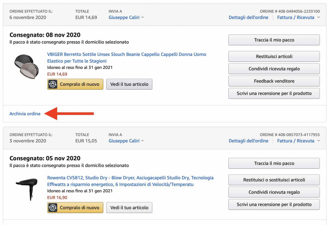Open Dettagli dell'ordine for order 408-0494056-2233100
Image resolution: width=329 pixels, height=225 pixels.
click(249, 17)
